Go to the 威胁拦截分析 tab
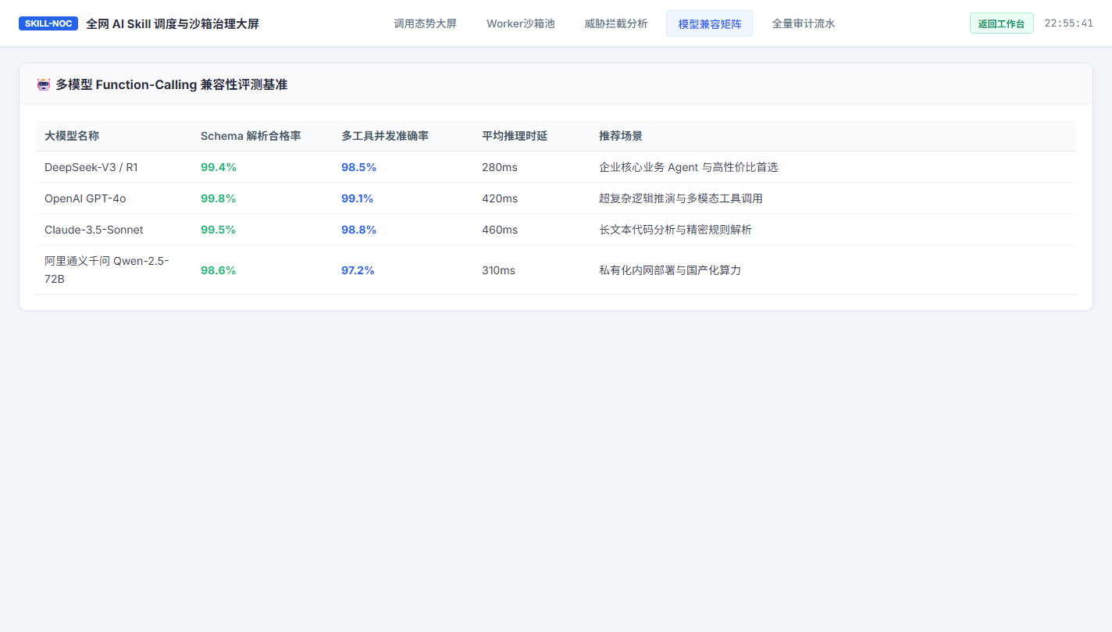1112x632 pixels. (x=615, y=23)
